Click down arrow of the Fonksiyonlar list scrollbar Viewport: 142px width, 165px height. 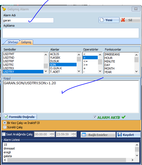click(x=136, y=71)
